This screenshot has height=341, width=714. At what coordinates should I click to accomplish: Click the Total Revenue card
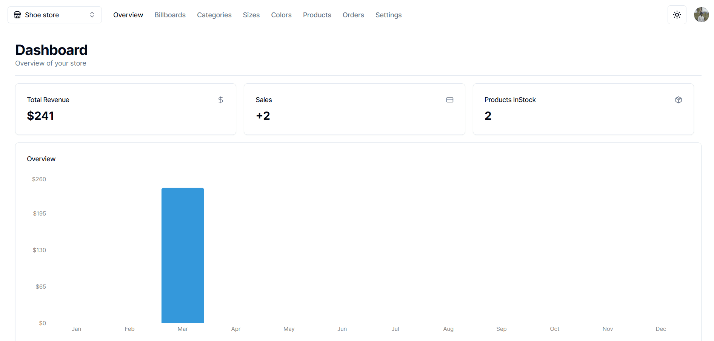pos(125,109)
